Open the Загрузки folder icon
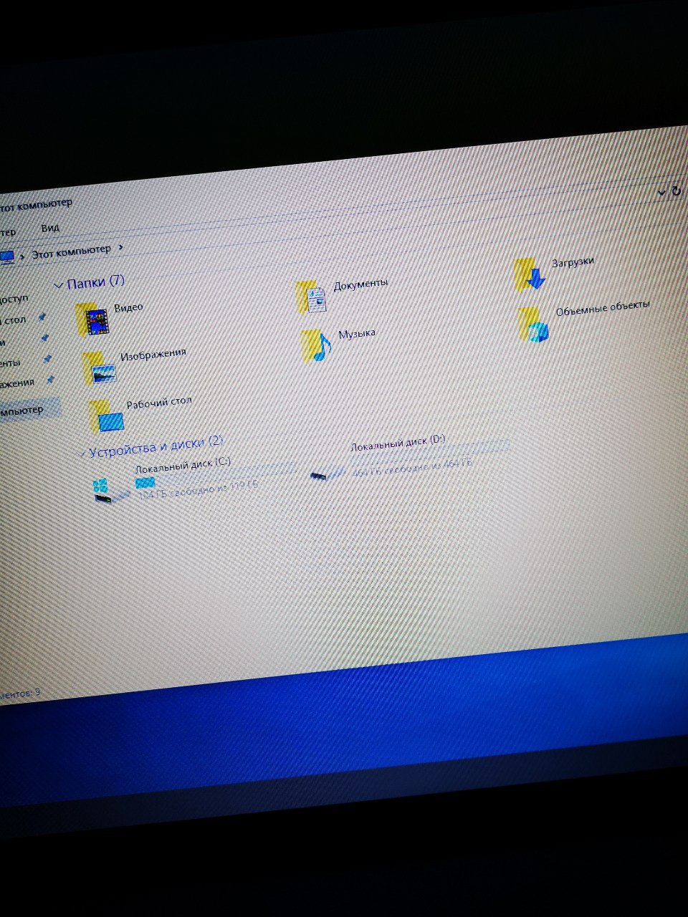 tap(530, 274)
